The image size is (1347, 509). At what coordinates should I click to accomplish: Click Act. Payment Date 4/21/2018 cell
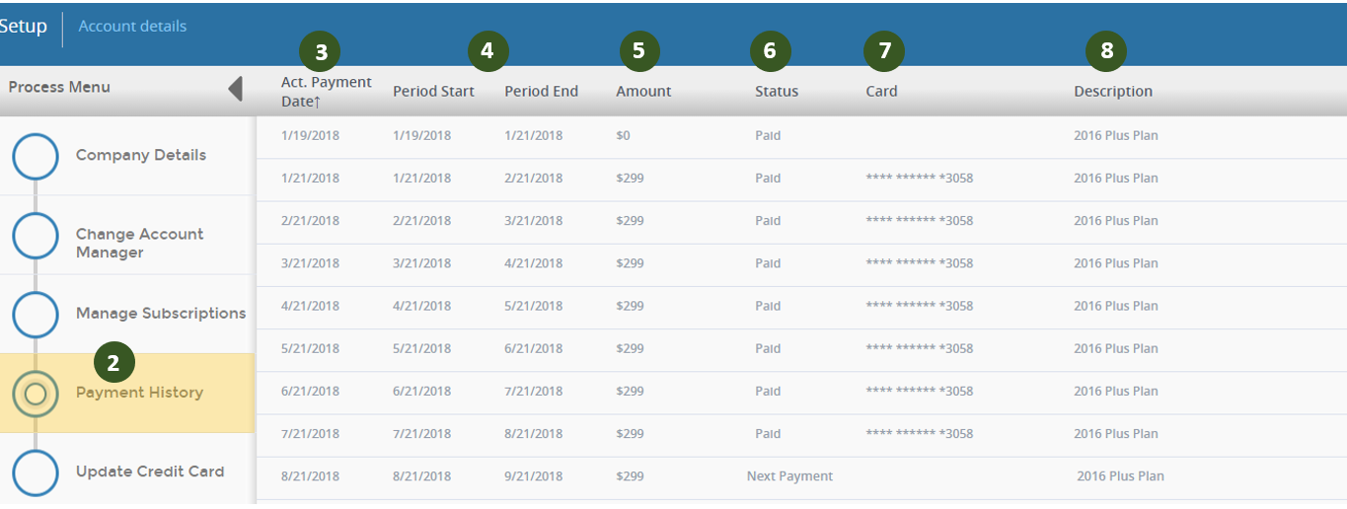click(310, 306)
